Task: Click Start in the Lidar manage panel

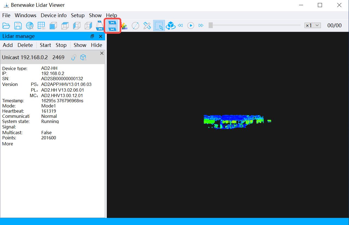Action: [45, 45]
